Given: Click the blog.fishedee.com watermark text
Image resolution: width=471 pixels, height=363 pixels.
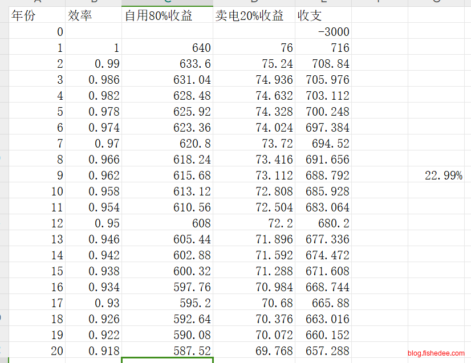Looking at the screenshot, I should (x=436, y=353).
